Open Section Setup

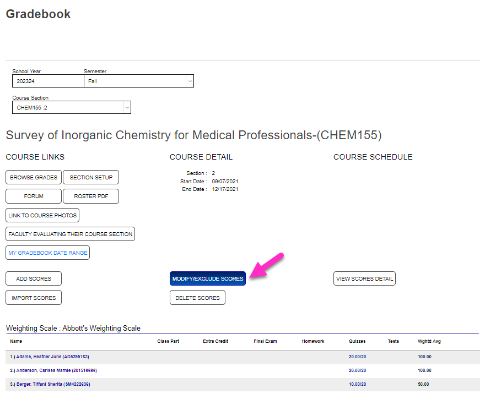(x=90, y=177)
